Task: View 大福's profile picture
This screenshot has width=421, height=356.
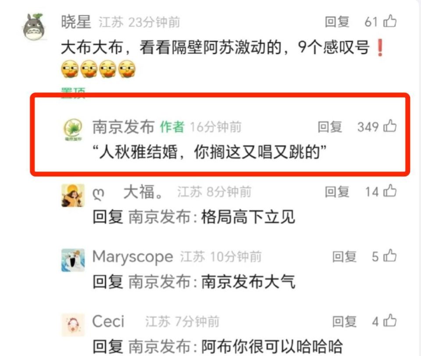Action: (x=73, y=196)
